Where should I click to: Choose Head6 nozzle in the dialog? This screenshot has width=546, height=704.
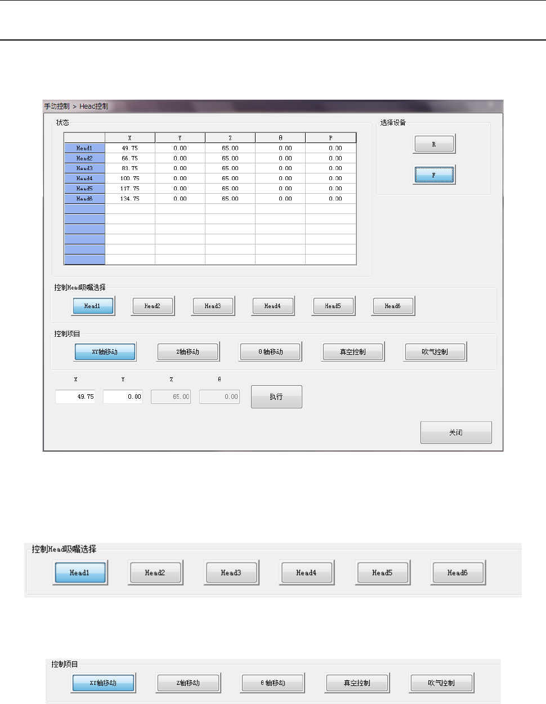click(393, 306)
